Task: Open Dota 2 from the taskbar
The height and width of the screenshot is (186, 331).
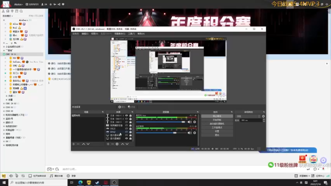Action: pyautogui.click(x=106, y=182)
